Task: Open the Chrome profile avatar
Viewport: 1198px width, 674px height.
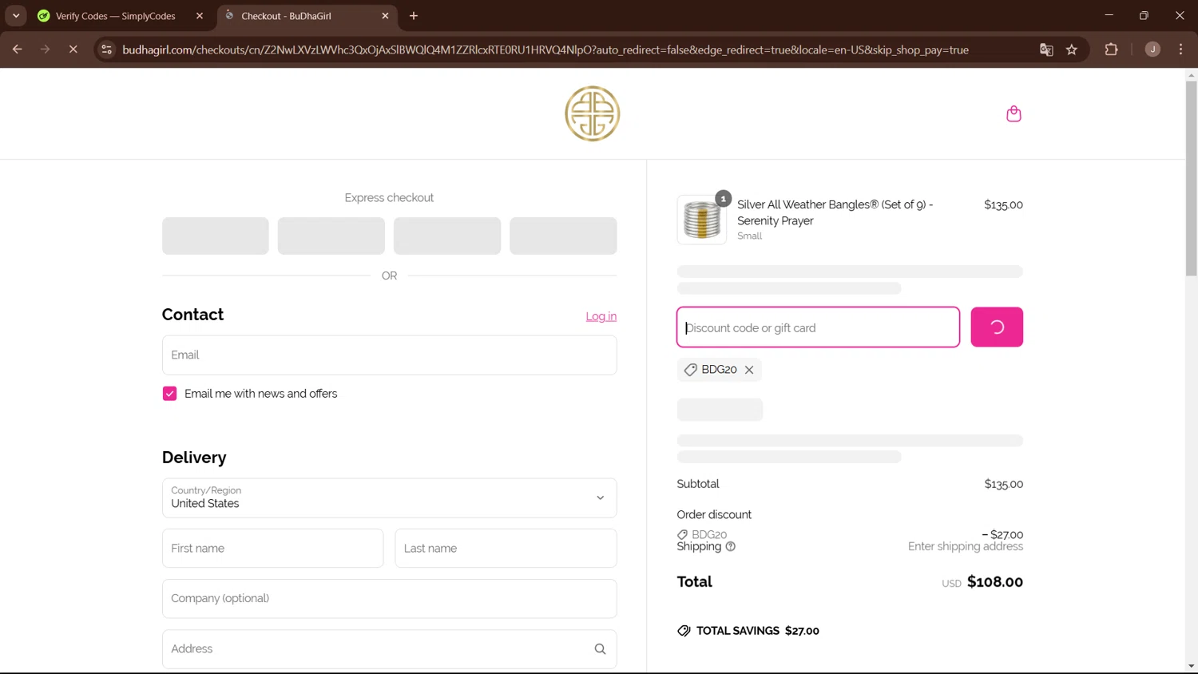Action: [x=1152, y=50]
